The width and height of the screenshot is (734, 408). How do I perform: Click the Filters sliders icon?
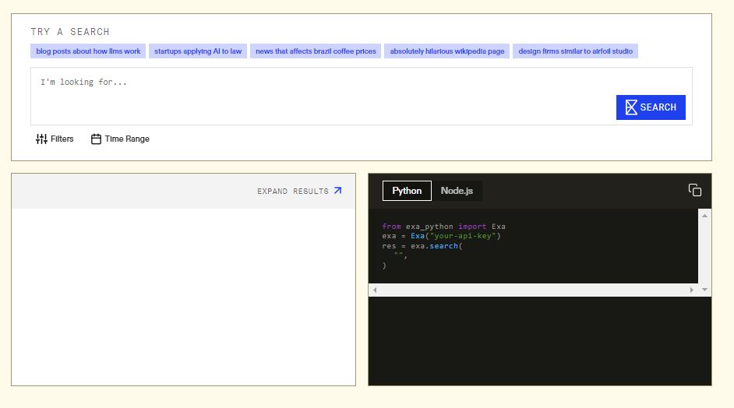[41, 139]
